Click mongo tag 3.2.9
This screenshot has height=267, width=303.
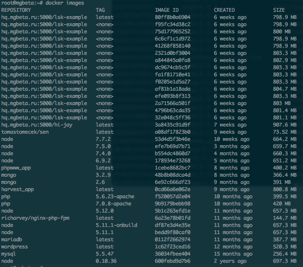[x=103, y=175]
